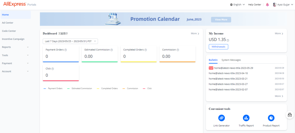
Task: Expand the Ayaz Gujjar account menu
Action: tap(283, 5)
